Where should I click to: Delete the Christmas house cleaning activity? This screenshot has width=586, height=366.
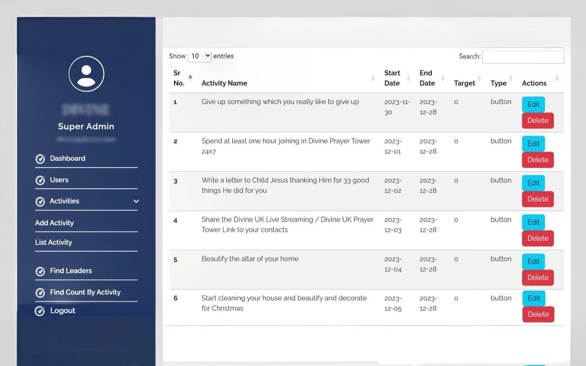538,314
